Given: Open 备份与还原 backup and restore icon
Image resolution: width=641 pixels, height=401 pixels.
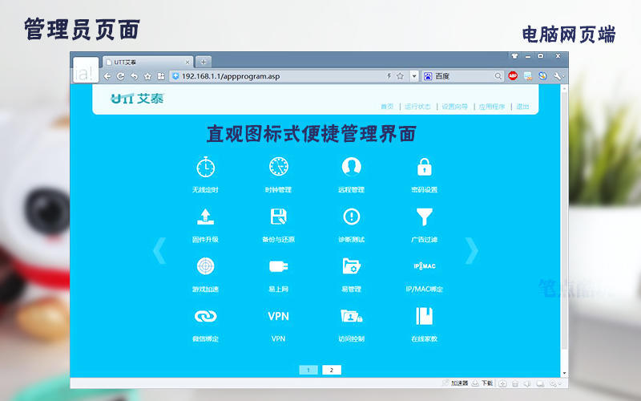Looking at the screenshot, I should [x=278, y=217].
